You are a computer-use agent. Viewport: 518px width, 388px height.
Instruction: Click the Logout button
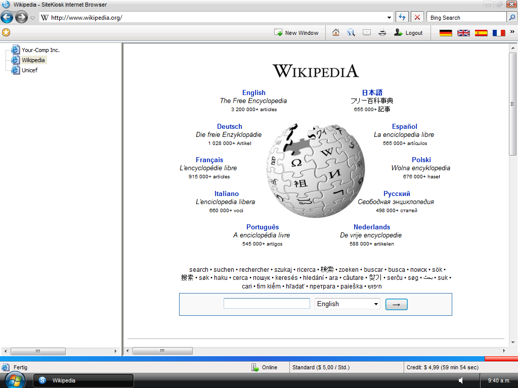[408, 33]
